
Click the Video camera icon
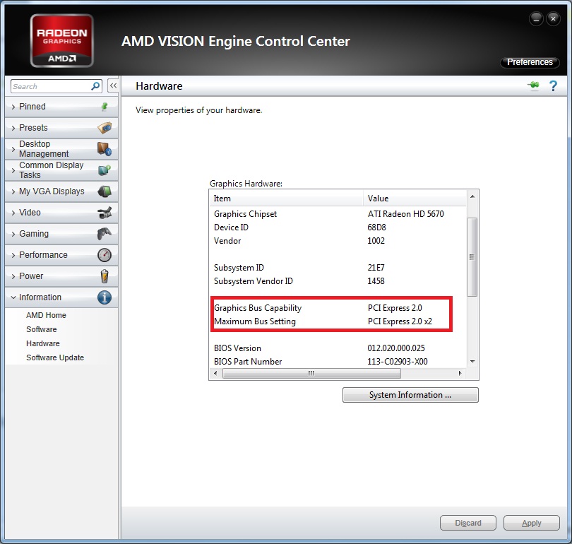(x=105, y=213)
